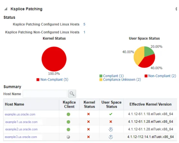This screenshot has width=179, height=143.
Task: Select the yellow swatch beside Compliance Unknown (2)
Action: (101, 80)
